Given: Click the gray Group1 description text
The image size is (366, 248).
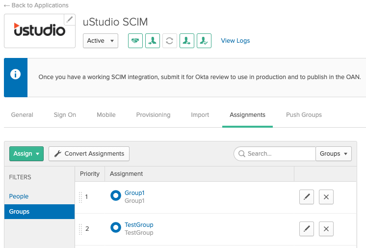Looking at the screenshot, I should [x=134, y=201].
